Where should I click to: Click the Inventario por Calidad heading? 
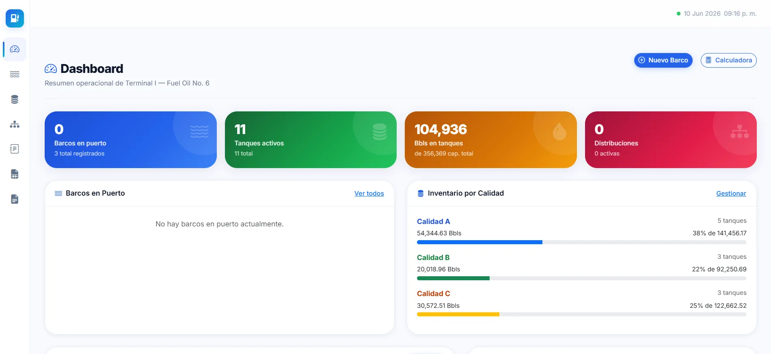click(x=466, y=193)
